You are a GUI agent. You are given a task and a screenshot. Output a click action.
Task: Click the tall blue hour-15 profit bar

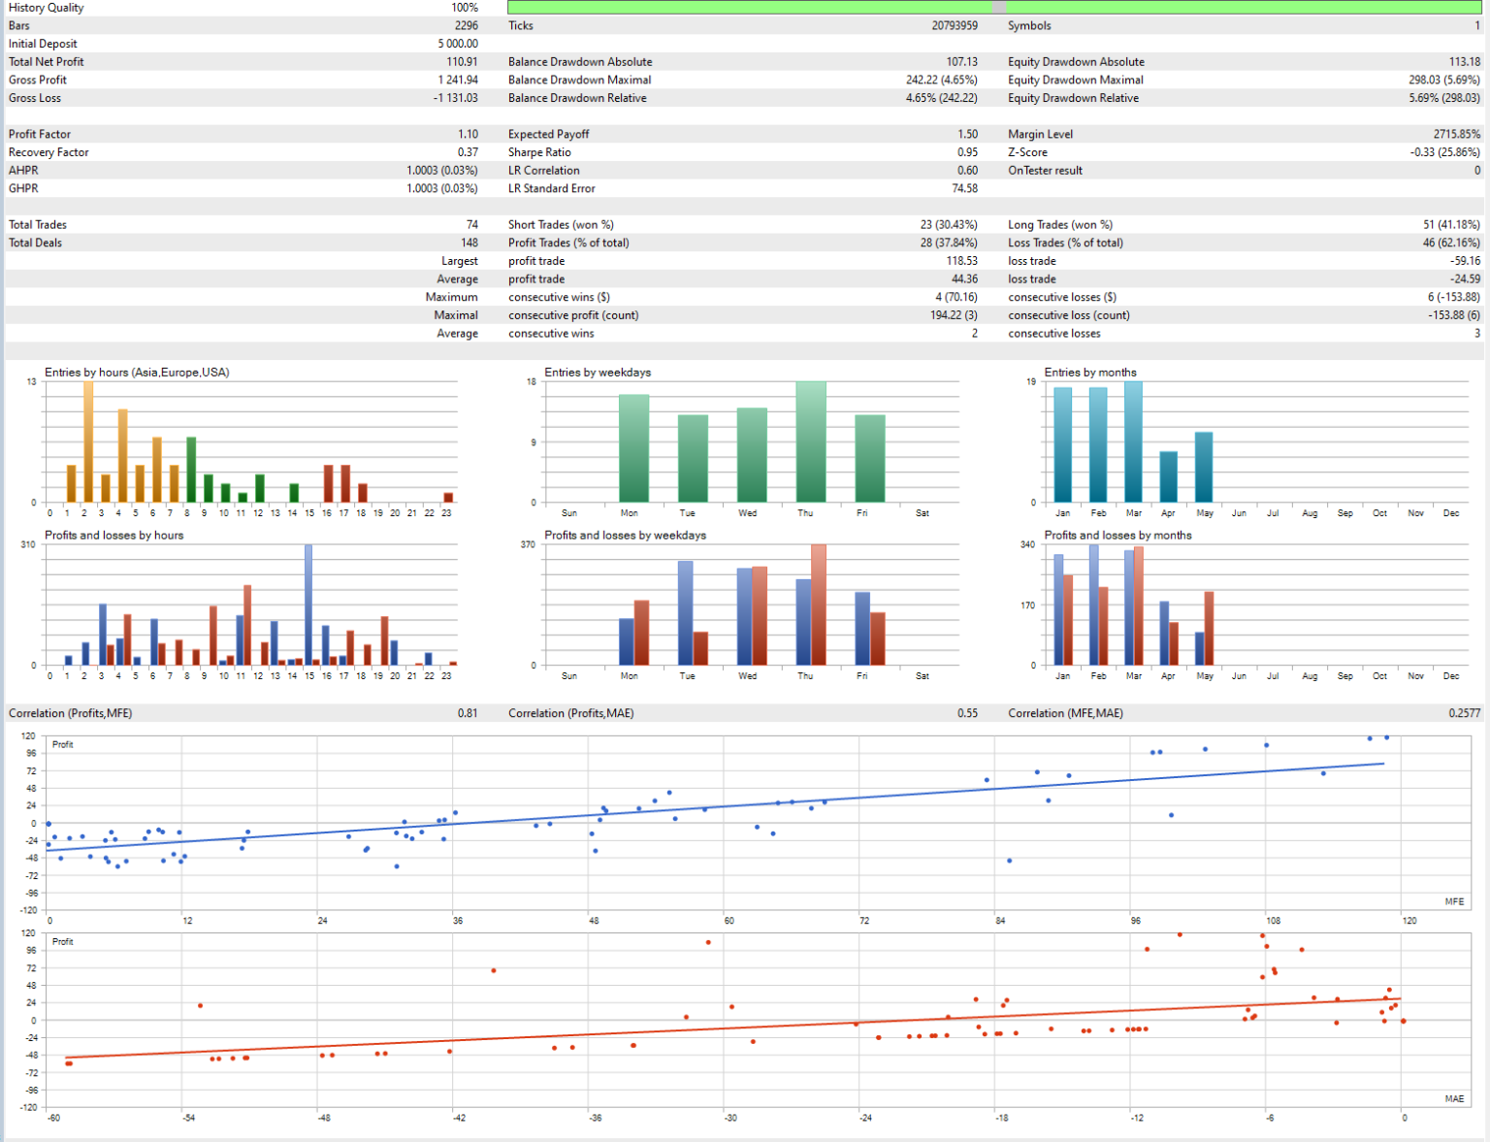(x=308, y=604)
